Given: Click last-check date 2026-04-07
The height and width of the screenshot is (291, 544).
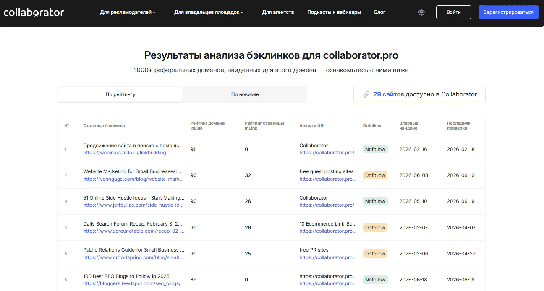Looking at the screenshot, I should [461, 228].
